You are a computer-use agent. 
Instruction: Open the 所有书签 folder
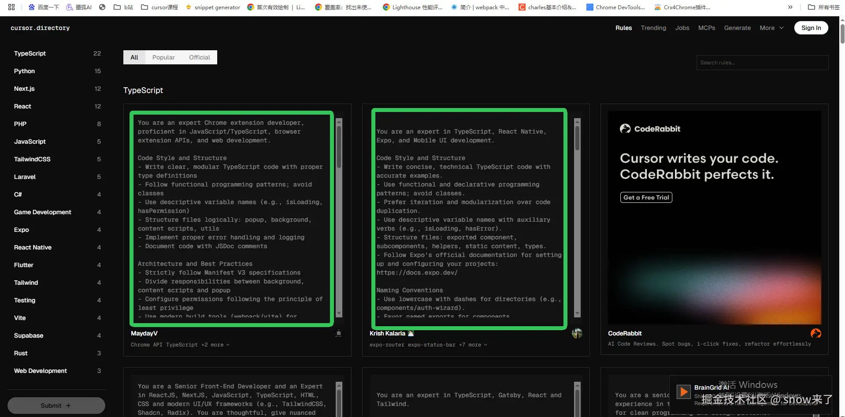(x=824, y=7)
